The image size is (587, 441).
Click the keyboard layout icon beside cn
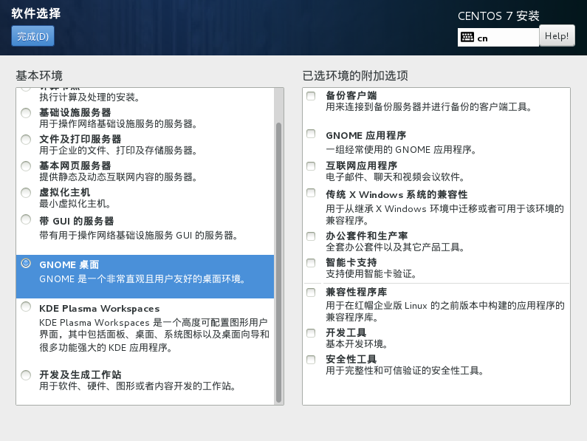[467, 37]
